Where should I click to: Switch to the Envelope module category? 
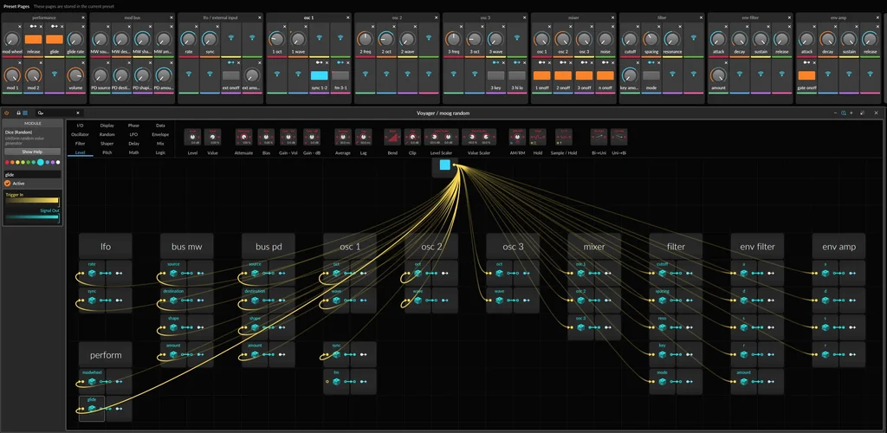pos(160,134)
